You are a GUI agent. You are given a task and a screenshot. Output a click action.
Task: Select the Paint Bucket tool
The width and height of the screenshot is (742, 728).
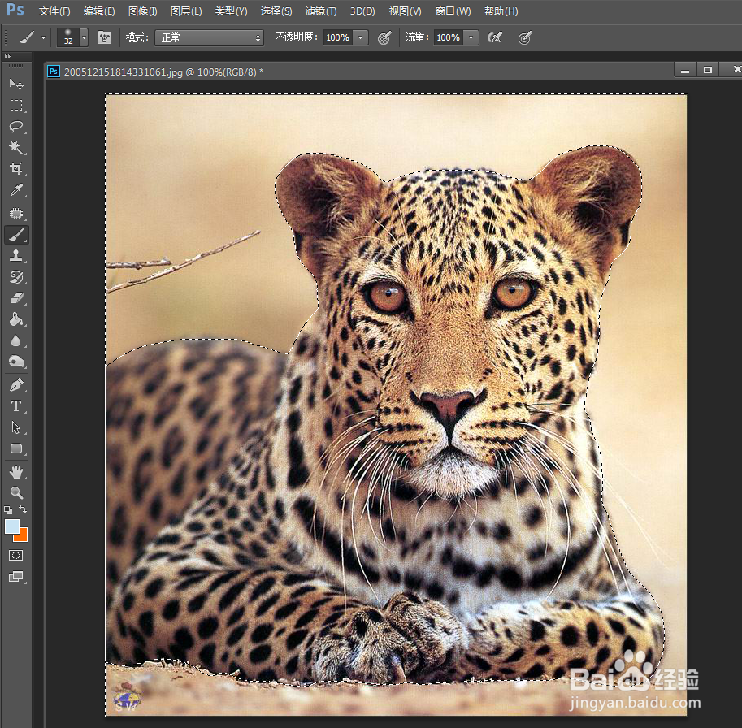tap(16, 320)
